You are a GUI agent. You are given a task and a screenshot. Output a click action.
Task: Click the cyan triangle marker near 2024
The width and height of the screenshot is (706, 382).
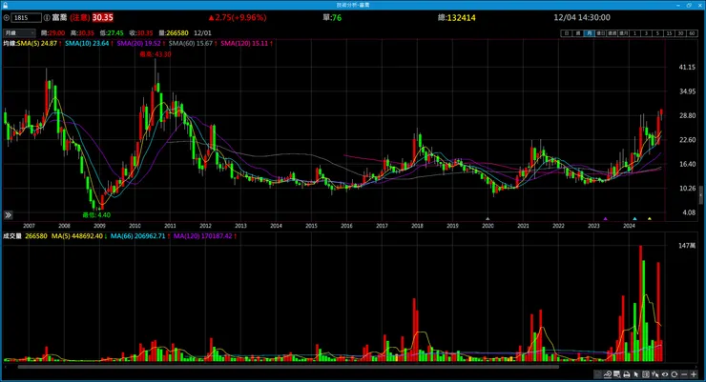coord(634,219)
